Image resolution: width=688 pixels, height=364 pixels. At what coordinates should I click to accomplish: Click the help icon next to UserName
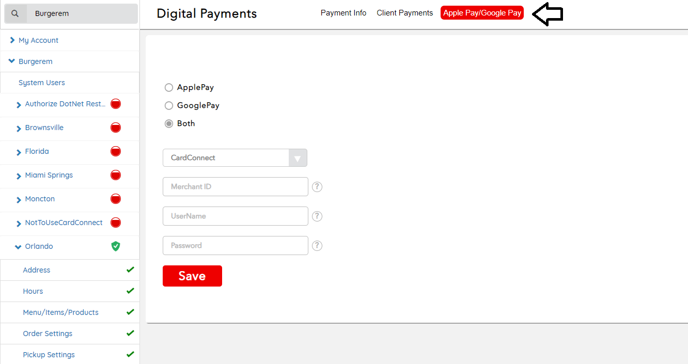(317, 216)
